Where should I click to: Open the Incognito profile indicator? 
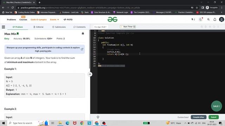212,8
